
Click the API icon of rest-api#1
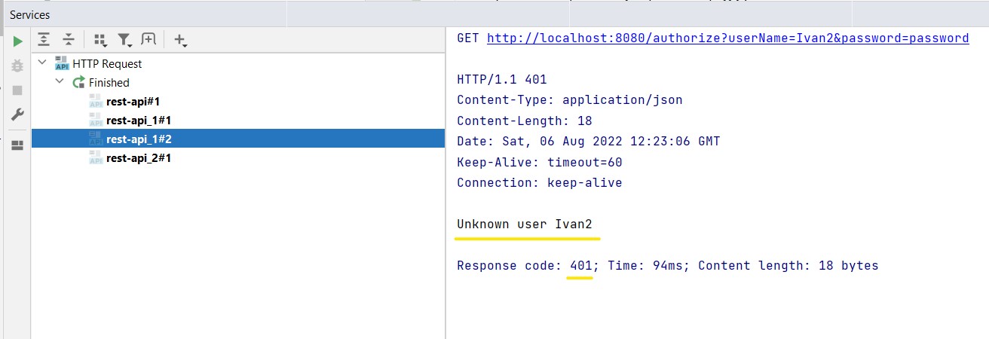[96, 101]
